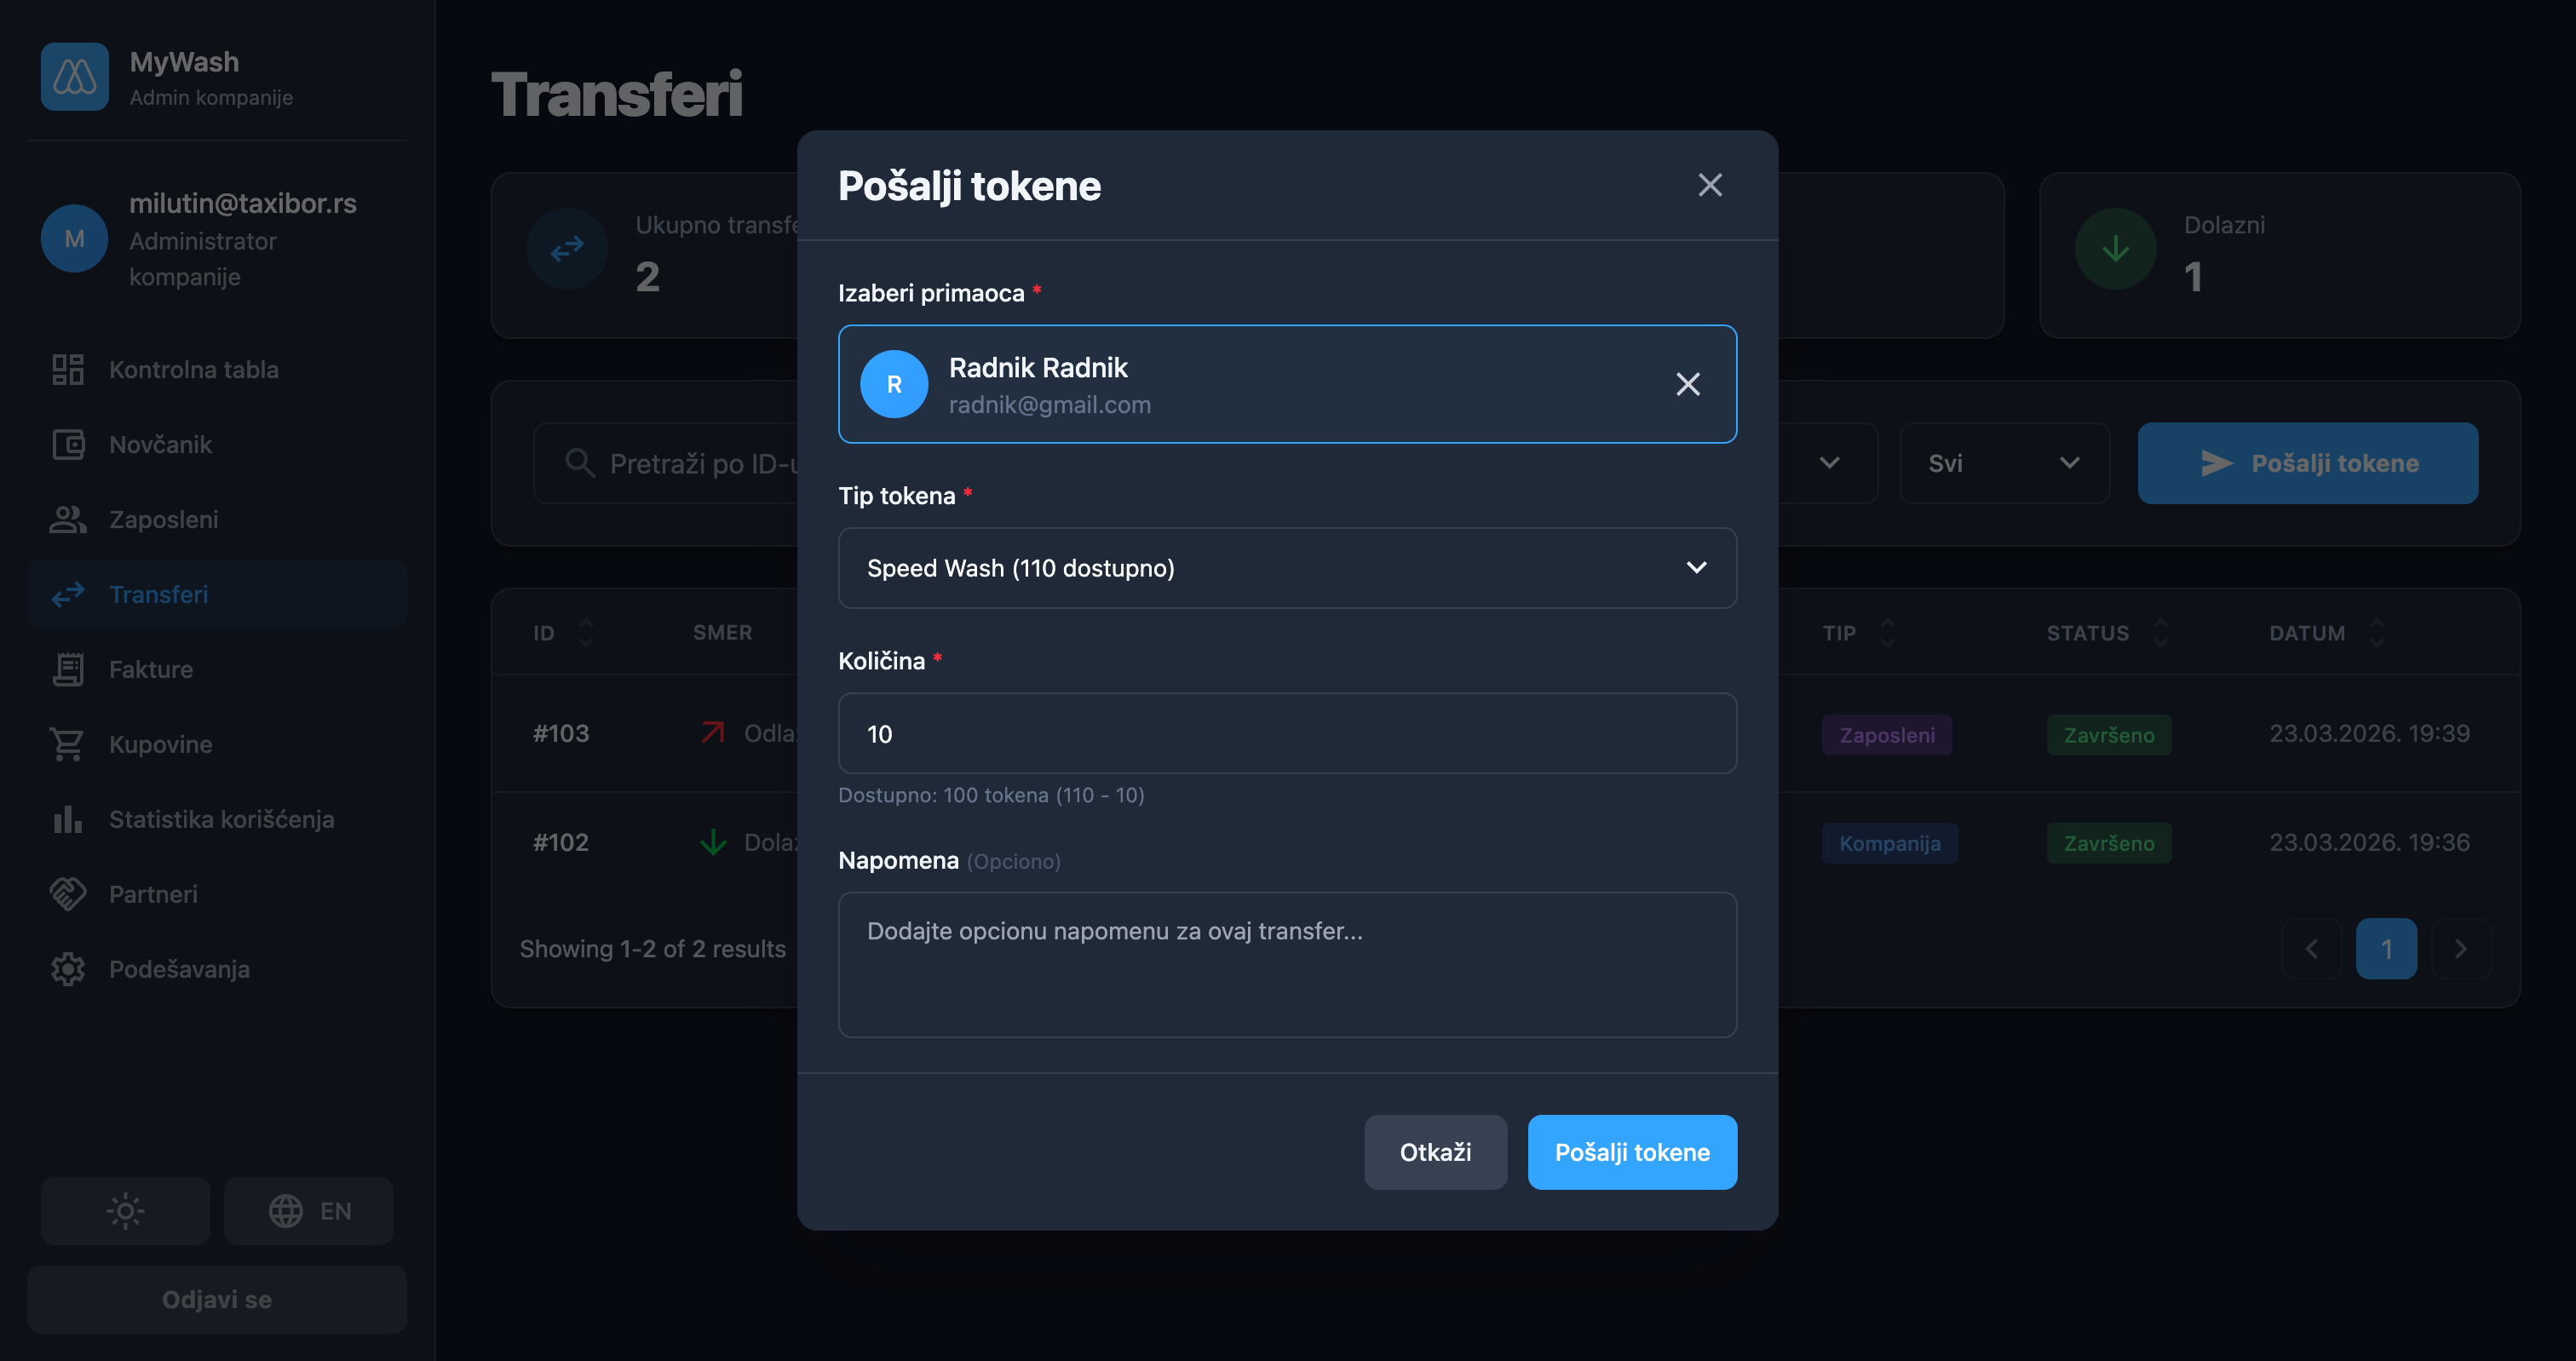This screenshot has width=2576, height=1361.
Task: Confirm with the dialog's Pošalji tokene button
Action: pyautogui.click(x=1631, y=1152)
